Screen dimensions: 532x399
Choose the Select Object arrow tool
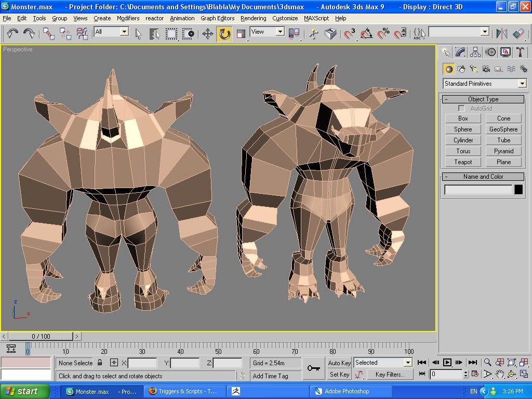point(138,34)
